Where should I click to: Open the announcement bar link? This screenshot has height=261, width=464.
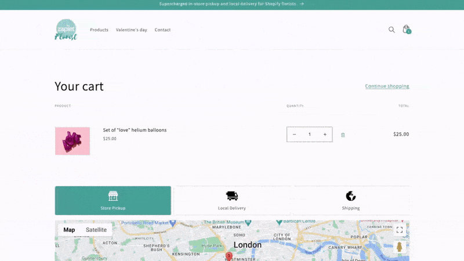pyautogui.click(x=231, y=4)
